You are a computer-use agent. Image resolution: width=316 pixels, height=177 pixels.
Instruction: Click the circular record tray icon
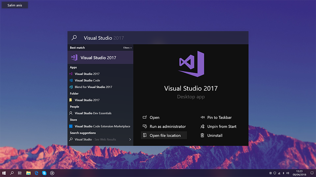tap(270, 173)
